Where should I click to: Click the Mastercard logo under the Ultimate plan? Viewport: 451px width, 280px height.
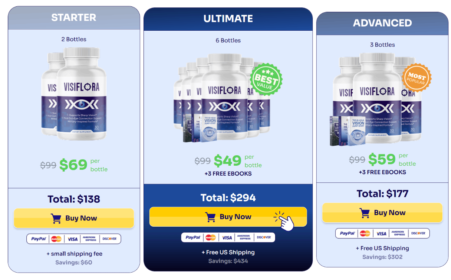[211, 237]
